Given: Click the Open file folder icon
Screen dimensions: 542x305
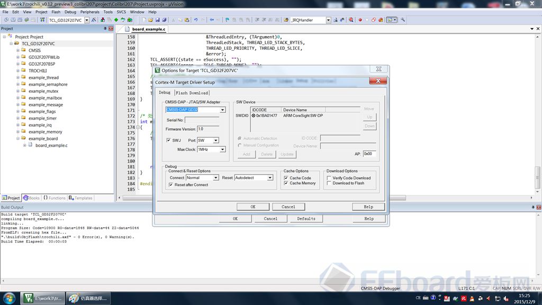Looking at the screenshot, I should 150,20.
